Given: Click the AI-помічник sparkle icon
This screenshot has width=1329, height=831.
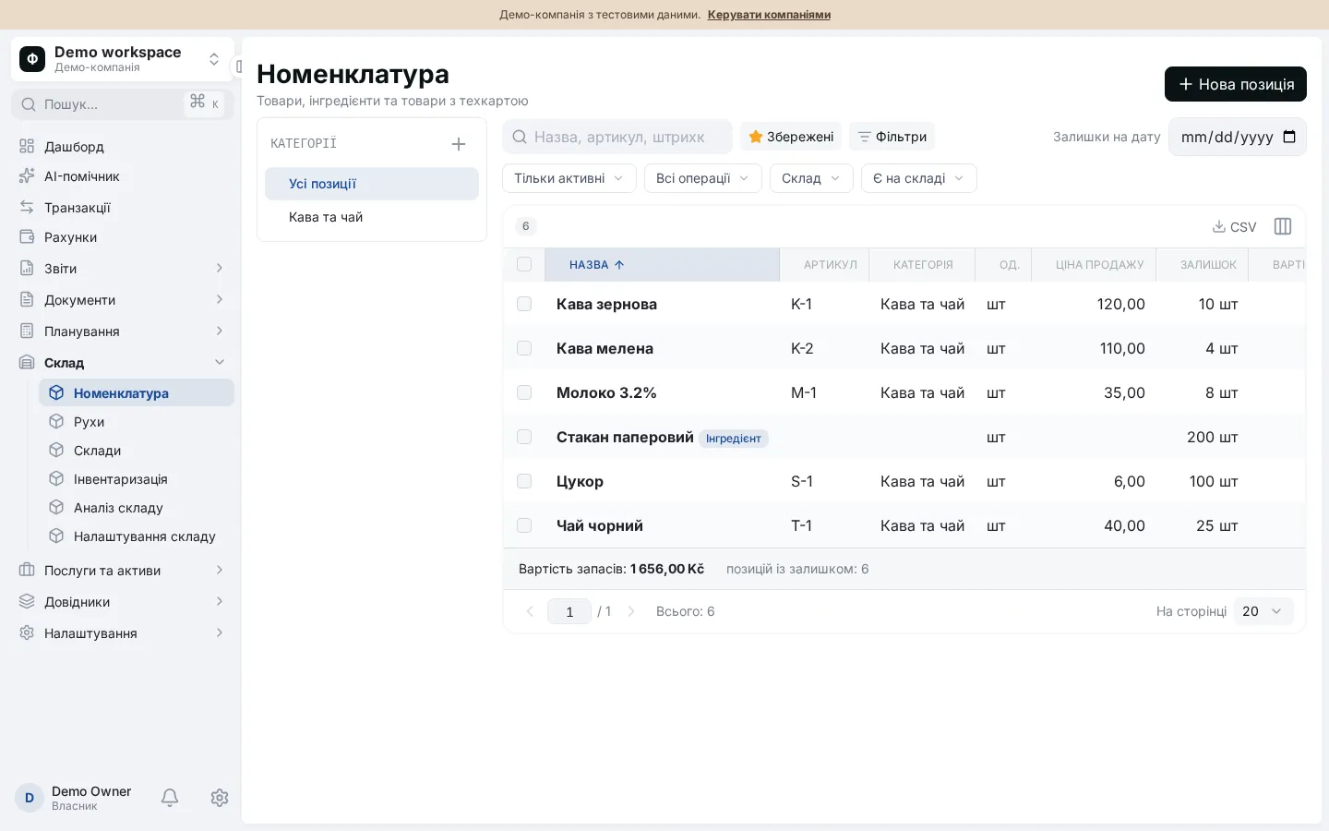Looking at the screenshot, I should 27,176.
